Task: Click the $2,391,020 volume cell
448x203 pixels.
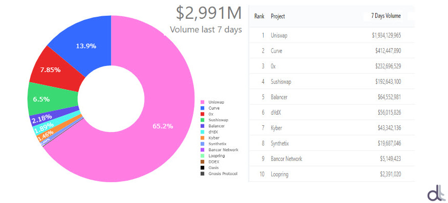Action: click(390, 174)
